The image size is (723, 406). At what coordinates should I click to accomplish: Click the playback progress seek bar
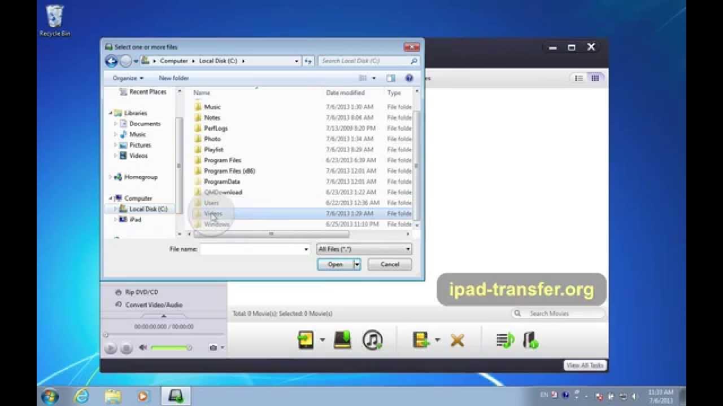point(164,335)
